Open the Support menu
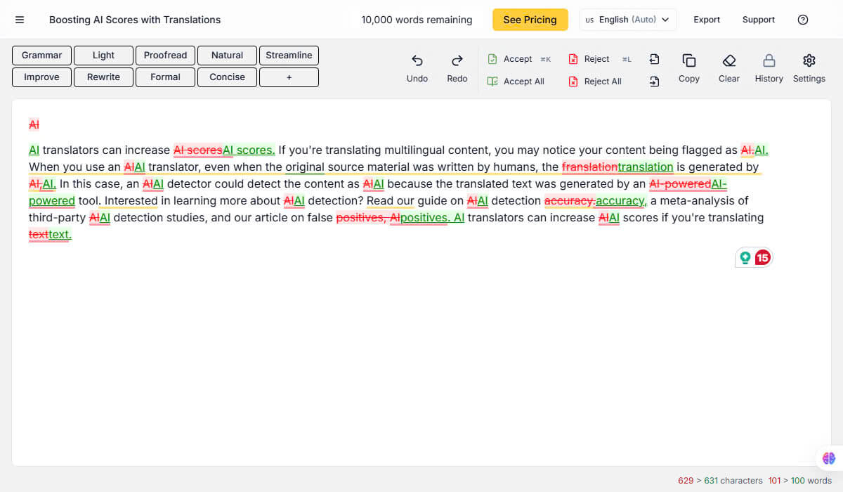The image size is (843, 492). coord(759,20)
